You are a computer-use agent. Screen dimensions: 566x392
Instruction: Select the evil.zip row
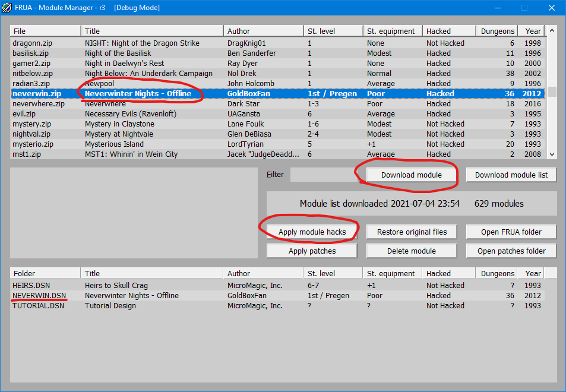277,113
